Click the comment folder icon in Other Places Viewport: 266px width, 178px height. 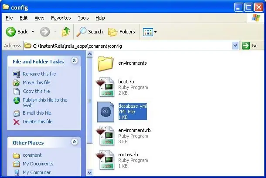[17, 155]
